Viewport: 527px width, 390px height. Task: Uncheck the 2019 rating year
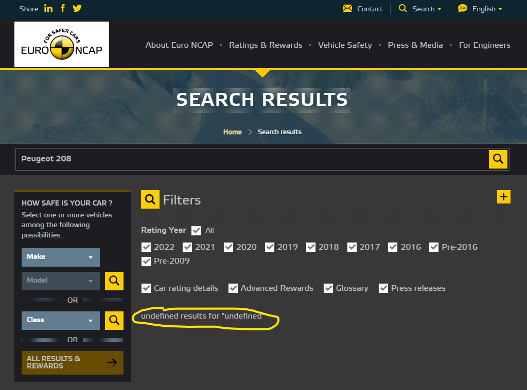tap(270, 247)
